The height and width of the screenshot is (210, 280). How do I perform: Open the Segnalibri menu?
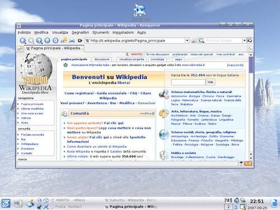tap(80, 32)
